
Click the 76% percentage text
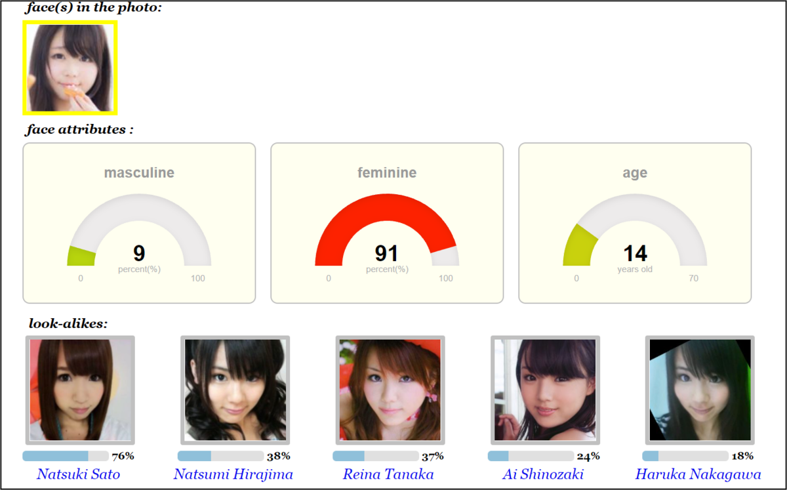(x=123, y=456)
